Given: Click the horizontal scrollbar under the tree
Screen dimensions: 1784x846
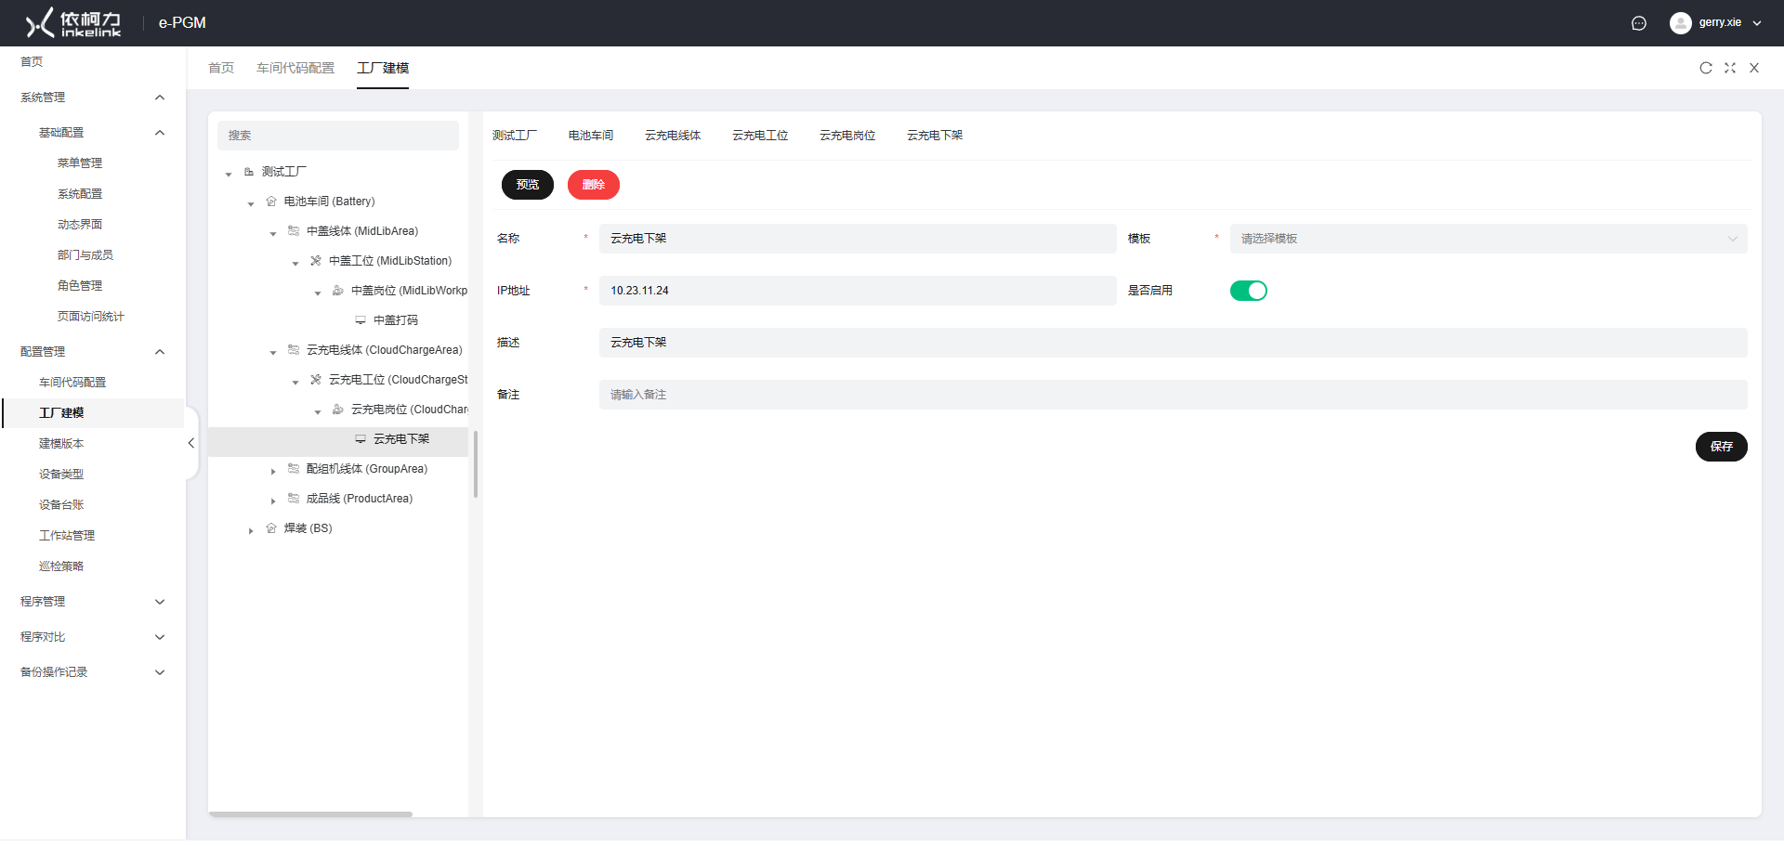Looking at the screenshot, I should (310, 814).
